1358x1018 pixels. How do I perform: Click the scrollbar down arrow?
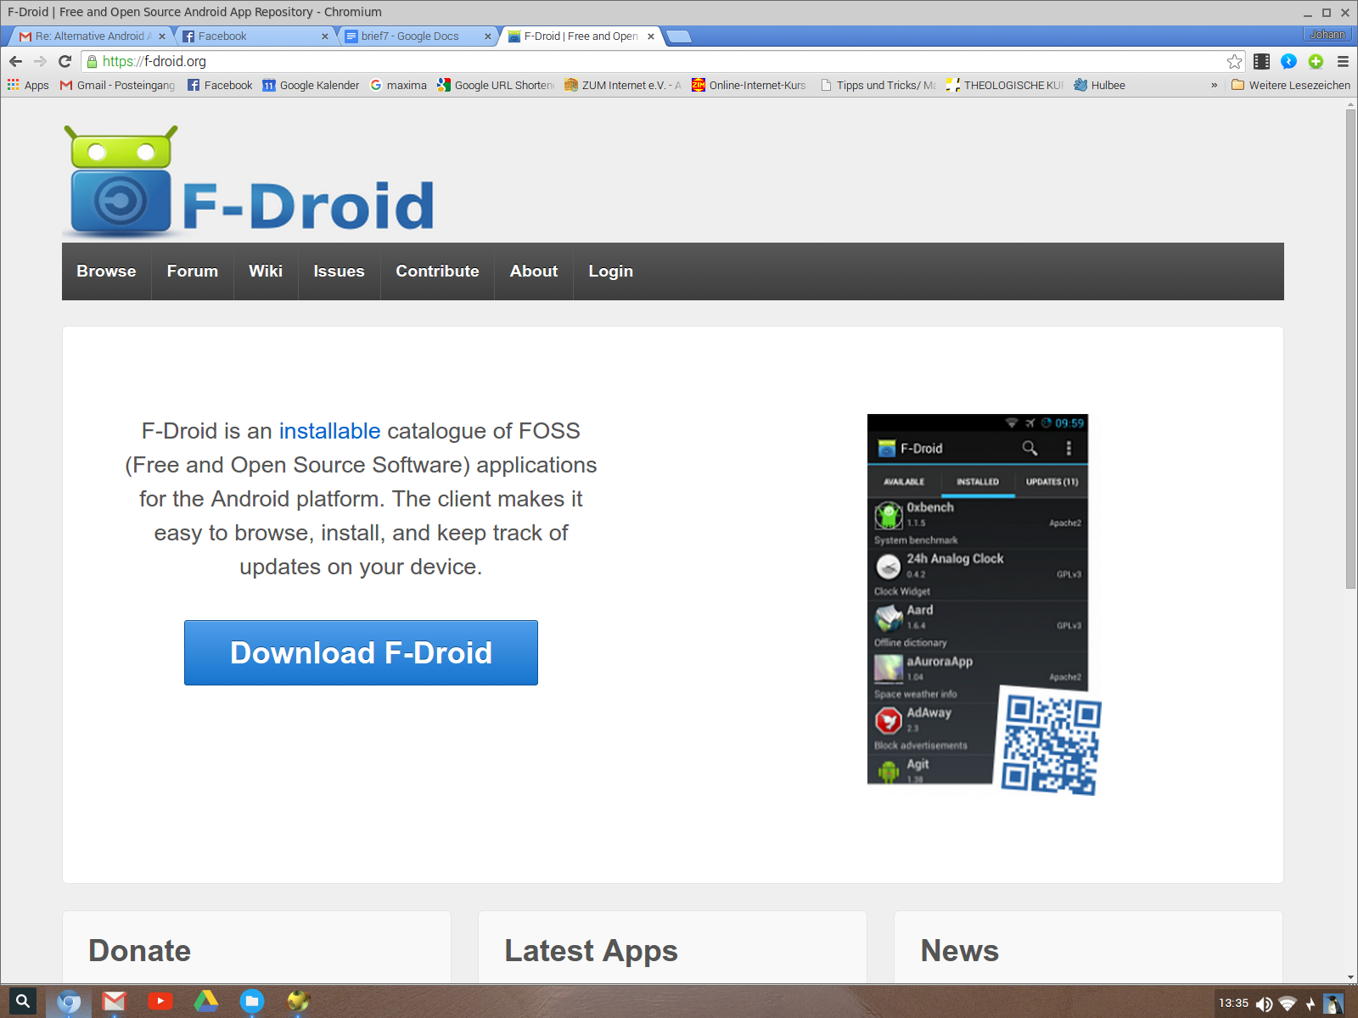(1350, 977)
